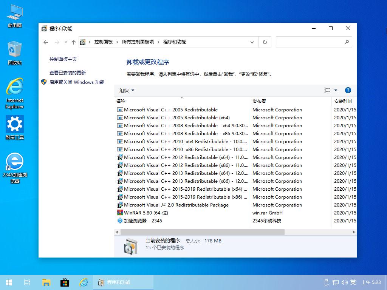387x290 pixels.
Task: Click the network icon in system tray
Action: click(x=336, y=282)
